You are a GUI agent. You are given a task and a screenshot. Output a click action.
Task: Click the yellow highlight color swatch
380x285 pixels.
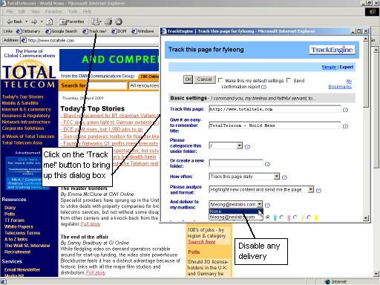tap(316, 217)
